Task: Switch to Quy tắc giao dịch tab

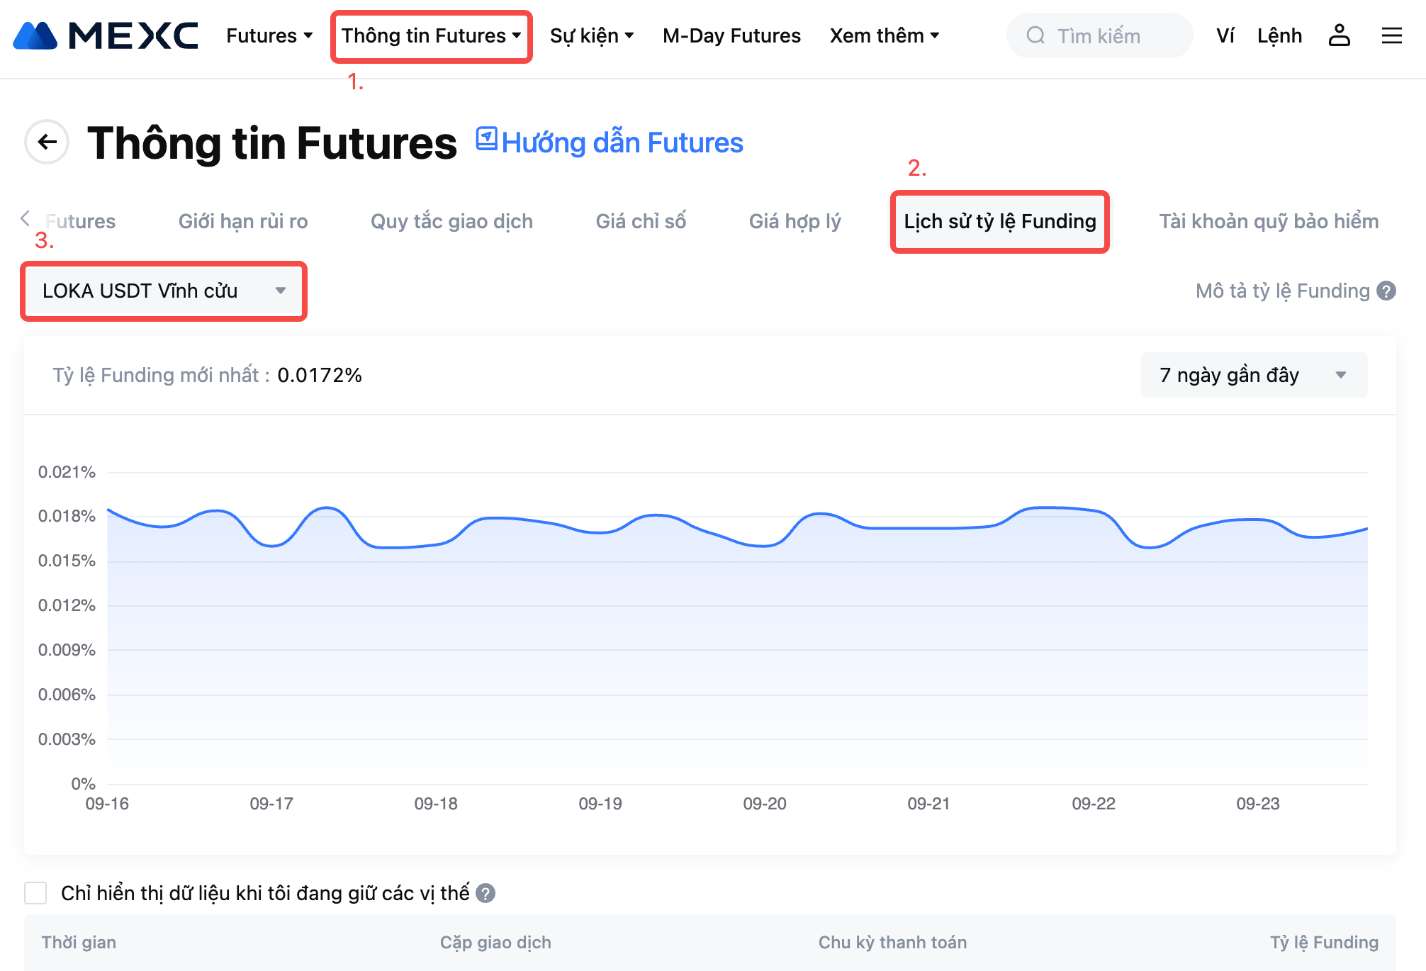Action: point(451,221)
